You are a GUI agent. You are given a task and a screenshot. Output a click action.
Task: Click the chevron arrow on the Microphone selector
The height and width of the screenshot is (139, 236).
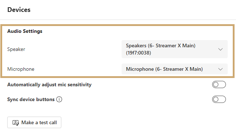point(220,69)
